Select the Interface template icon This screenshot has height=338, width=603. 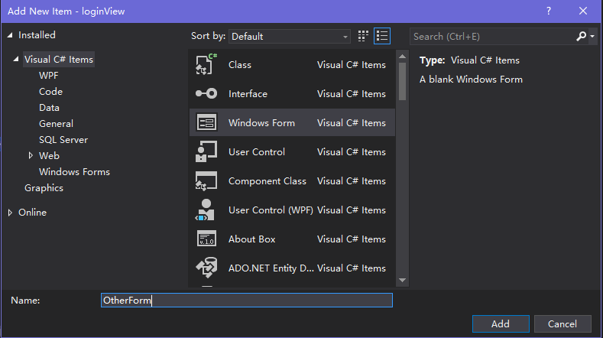pos(206,93)
